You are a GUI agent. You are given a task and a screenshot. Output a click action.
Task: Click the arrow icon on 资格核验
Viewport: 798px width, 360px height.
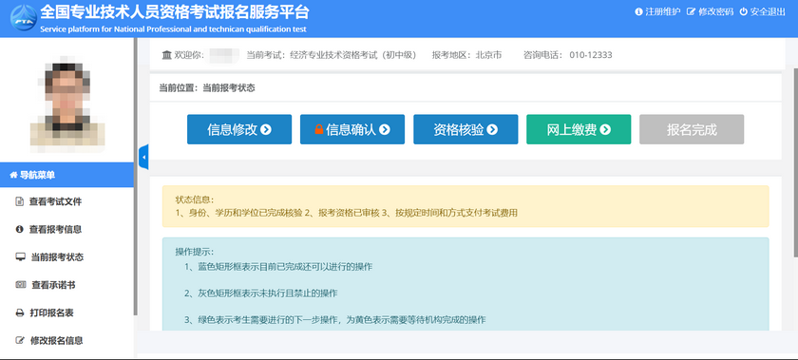point(492,130)
